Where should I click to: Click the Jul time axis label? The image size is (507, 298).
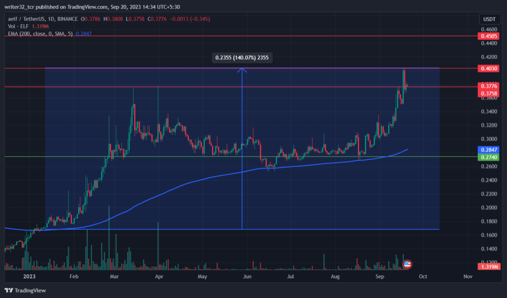290,276
